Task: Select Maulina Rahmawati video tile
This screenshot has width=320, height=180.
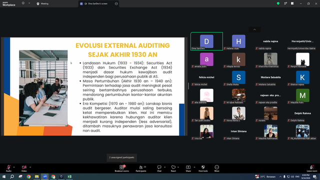Action: pyautogui.click(x=270, y=131)
